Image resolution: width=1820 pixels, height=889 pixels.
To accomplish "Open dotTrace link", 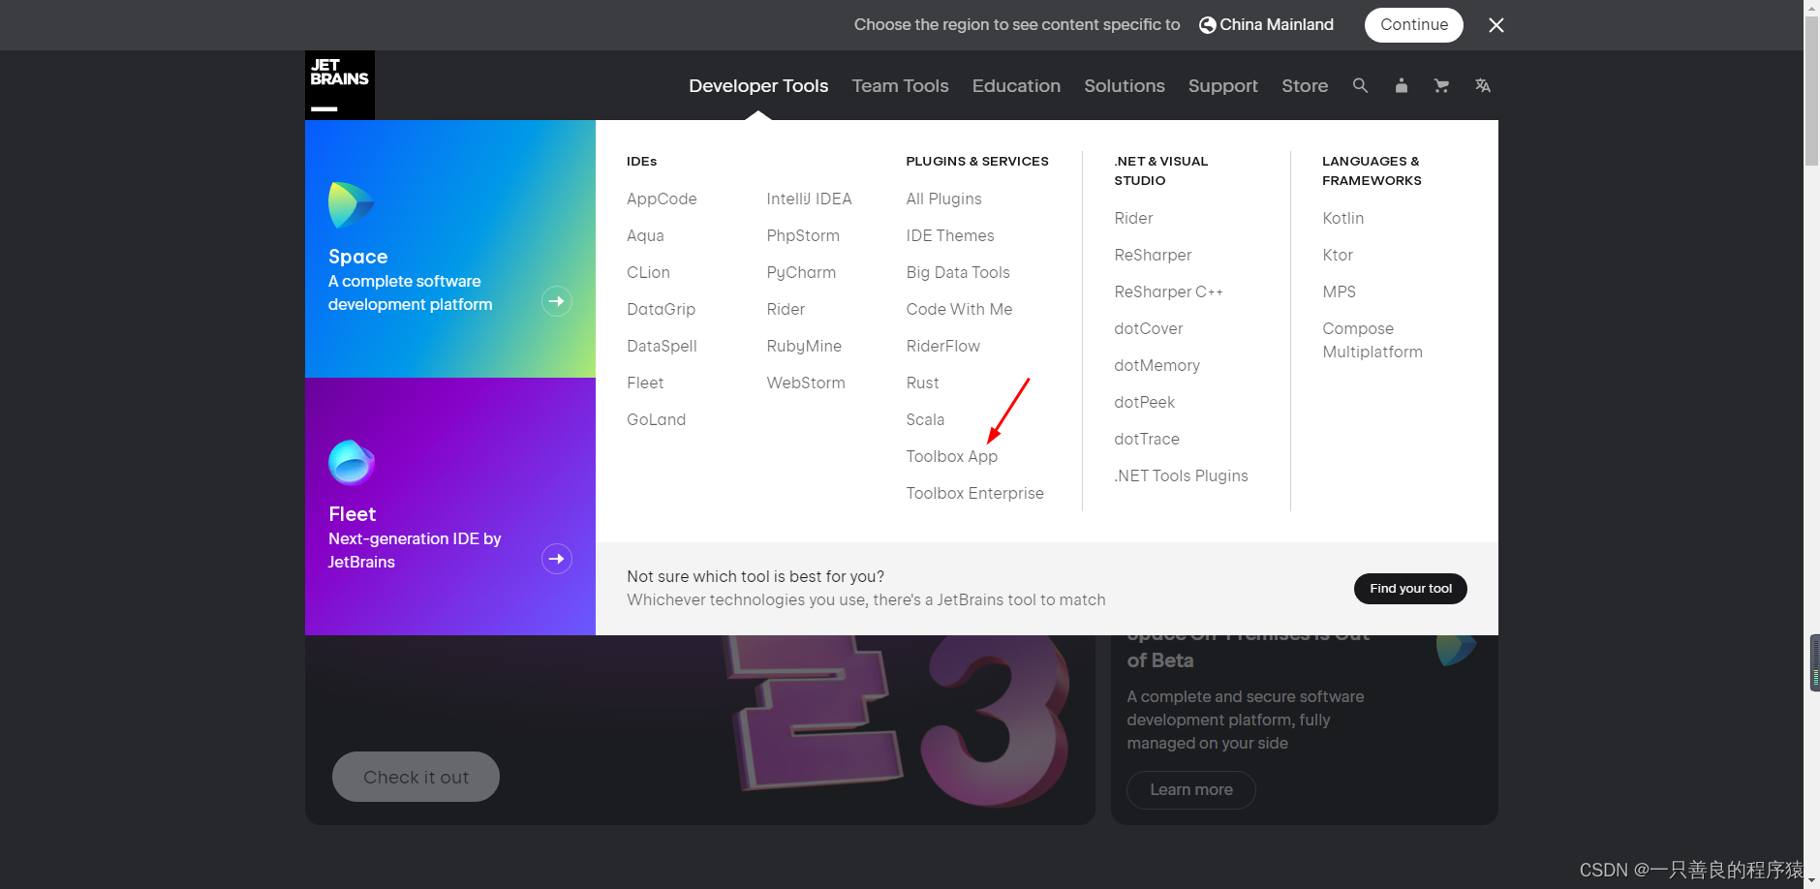I will 1147,439.
